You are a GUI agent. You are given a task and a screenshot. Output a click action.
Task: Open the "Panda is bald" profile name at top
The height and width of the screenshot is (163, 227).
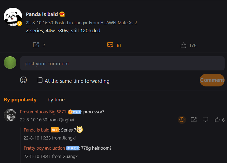pyautogui.click(x=42, y=14)
